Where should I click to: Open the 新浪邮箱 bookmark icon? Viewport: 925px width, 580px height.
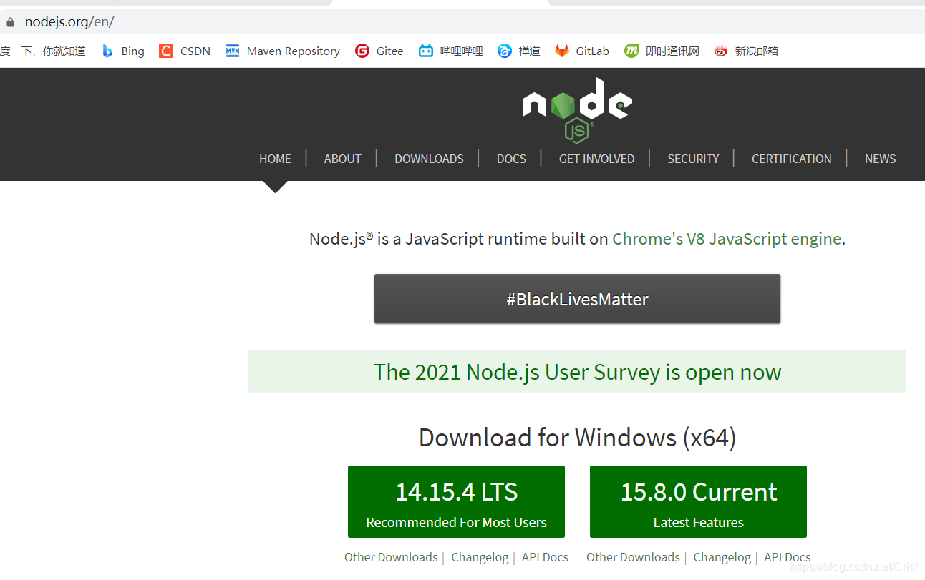721,51
